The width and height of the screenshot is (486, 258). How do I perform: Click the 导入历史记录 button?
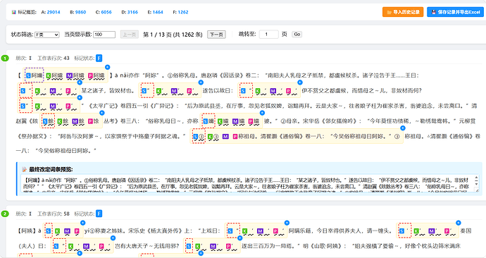click(x=403, y=12)
